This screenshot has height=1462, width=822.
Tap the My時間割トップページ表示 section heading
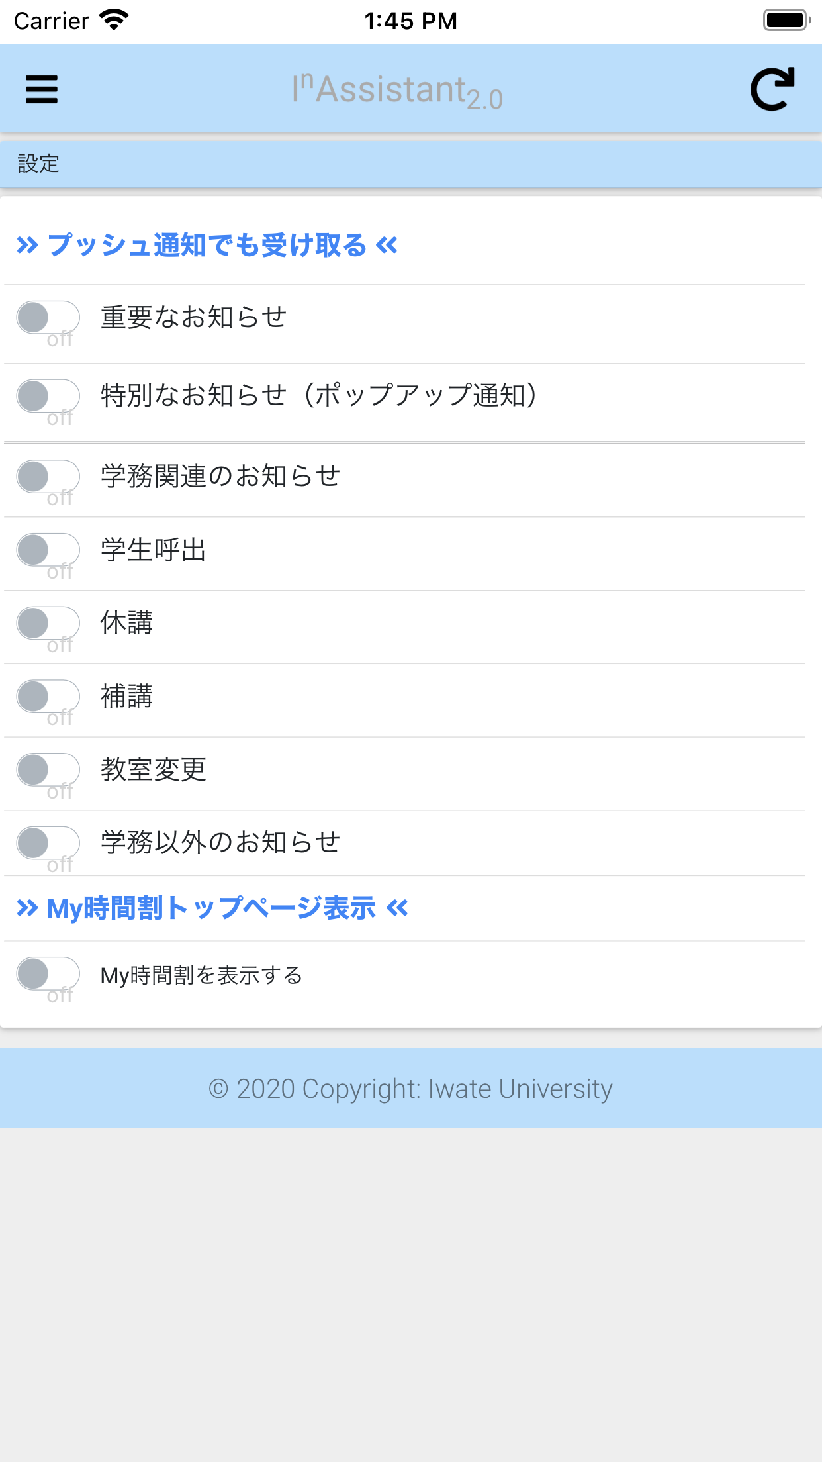[x=210, y=908]
